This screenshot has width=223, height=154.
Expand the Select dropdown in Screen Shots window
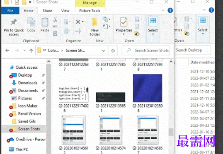click(x=153, y=34)
